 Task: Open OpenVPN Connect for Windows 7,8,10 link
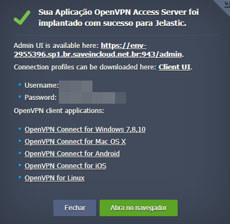85,130
